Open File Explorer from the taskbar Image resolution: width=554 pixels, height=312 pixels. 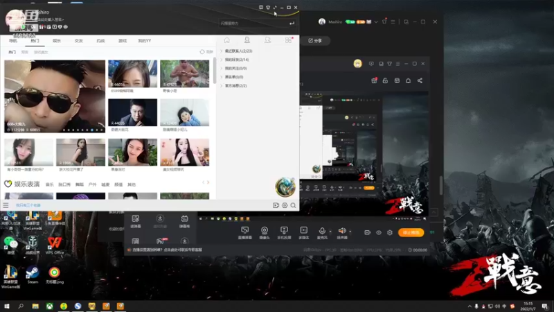tap(35, 306)
